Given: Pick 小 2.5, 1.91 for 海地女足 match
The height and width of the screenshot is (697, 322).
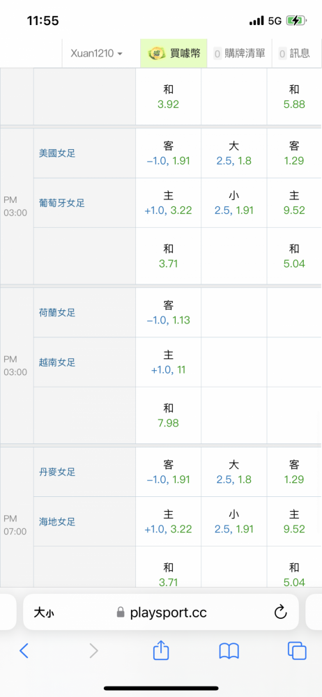Looking at the screenshot, I should point(234,521).
